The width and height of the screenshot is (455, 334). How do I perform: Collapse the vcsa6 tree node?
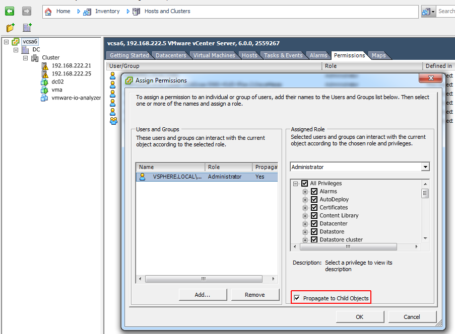[7, 42]
